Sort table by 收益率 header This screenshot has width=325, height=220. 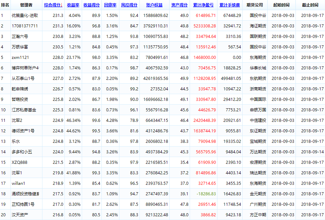(73, 5)
